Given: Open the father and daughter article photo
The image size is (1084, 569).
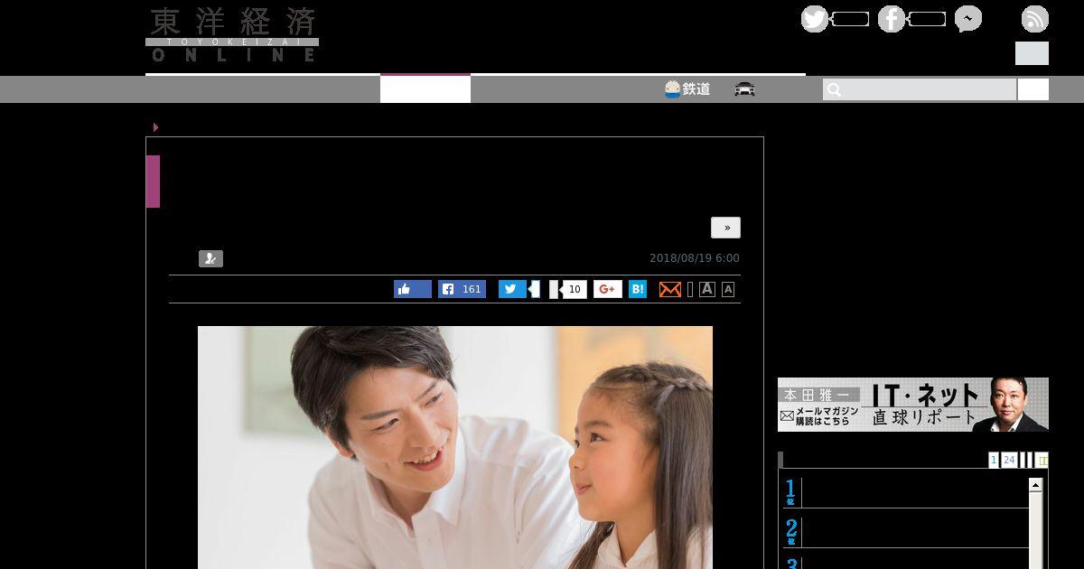Looking at the screenshot, I should (x=455, y=447).
